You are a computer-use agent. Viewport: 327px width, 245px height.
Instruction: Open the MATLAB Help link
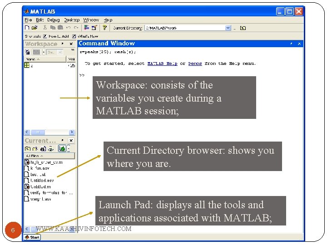(x=163, y=64)
